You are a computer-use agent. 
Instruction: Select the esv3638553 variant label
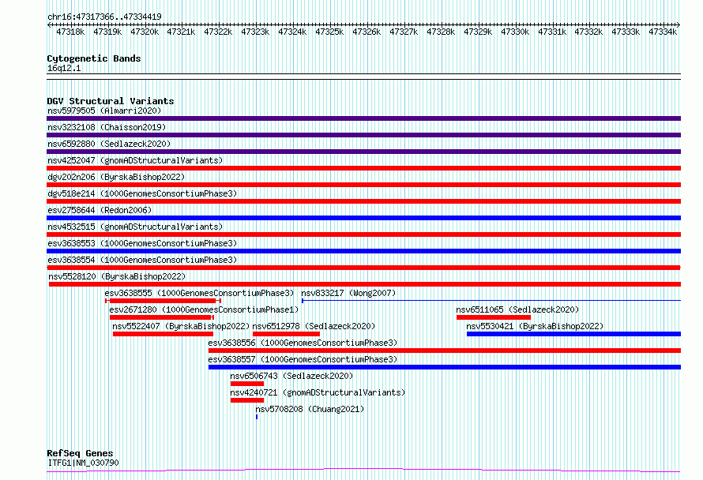(x=142, y=243)
